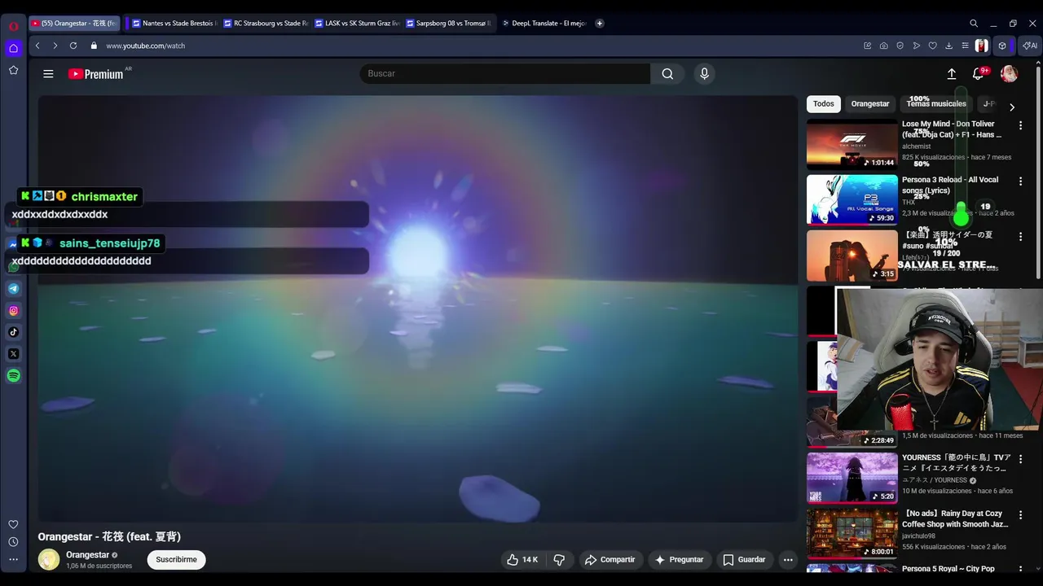Open more actions dots under video

[x=788, y=559]
